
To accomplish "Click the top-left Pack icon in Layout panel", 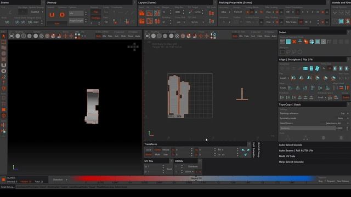I will click(x=141, y=13).
